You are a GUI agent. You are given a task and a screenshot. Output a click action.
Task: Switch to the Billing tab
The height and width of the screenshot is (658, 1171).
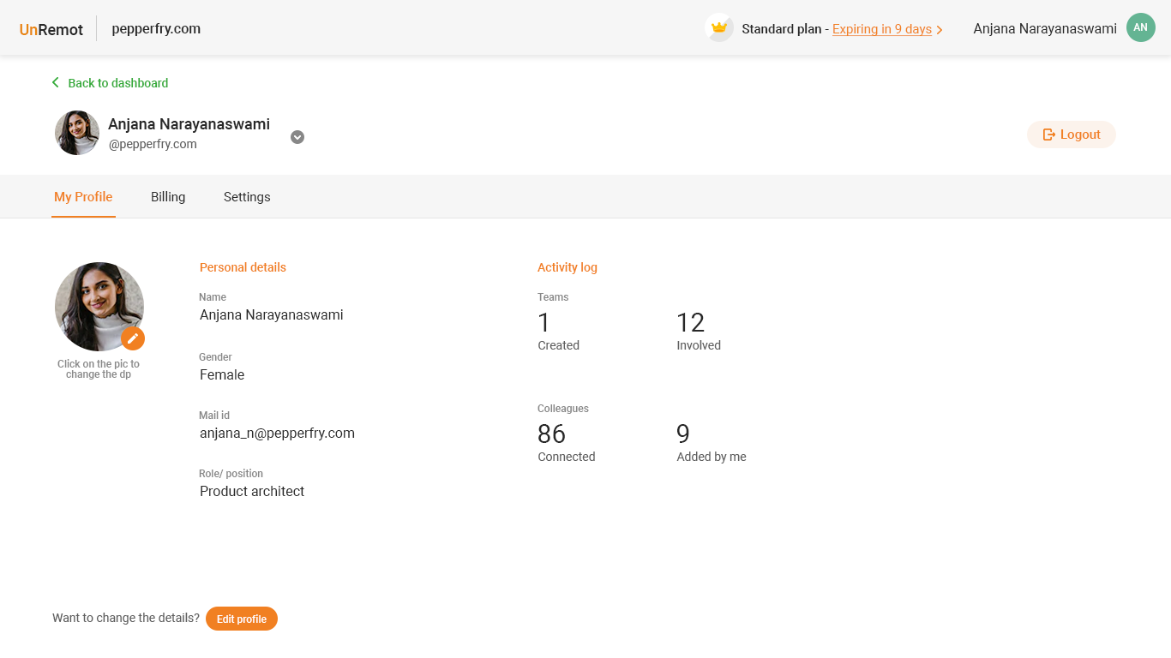[x=168, y=197]
